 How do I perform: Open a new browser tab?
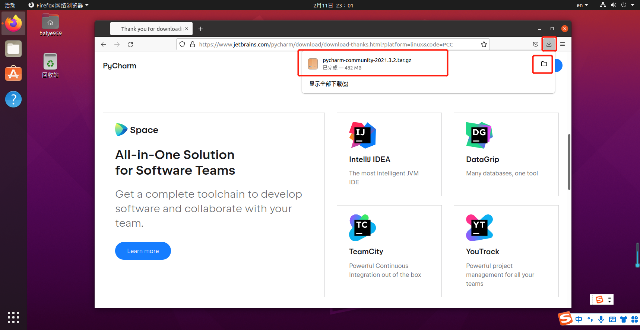(x=200, y=29)
